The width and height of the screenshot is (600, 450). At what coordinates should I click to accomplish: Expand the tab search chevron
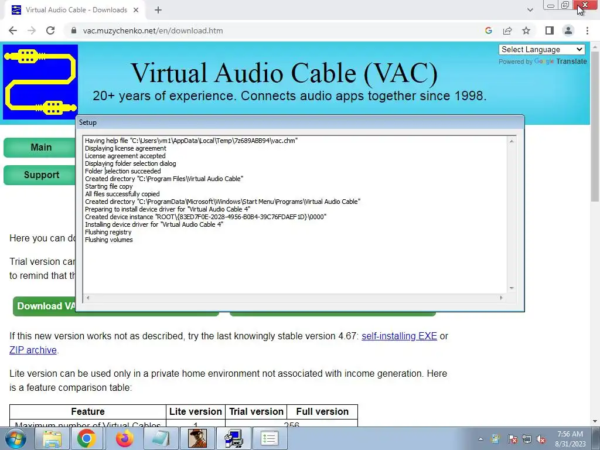[x=530, y=10]
